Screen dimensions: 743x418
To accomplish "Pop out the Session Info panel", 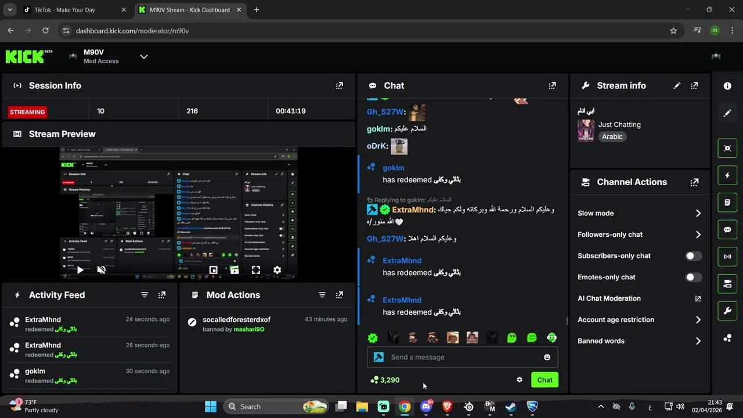I will (340, 85).
